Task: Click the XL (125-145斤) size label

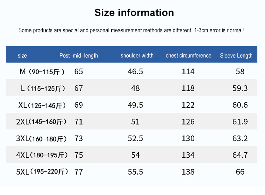Action: [42, 105]
